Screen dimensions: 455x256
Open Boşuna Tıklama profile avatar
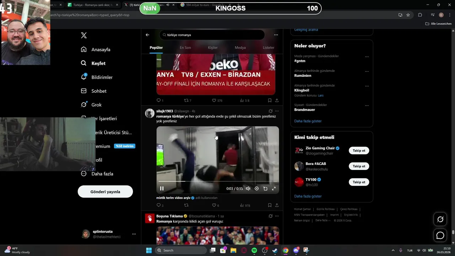click(150, 218)
